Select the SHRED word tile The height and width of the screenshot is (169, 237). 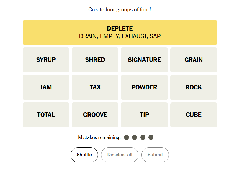coord(95,60)
